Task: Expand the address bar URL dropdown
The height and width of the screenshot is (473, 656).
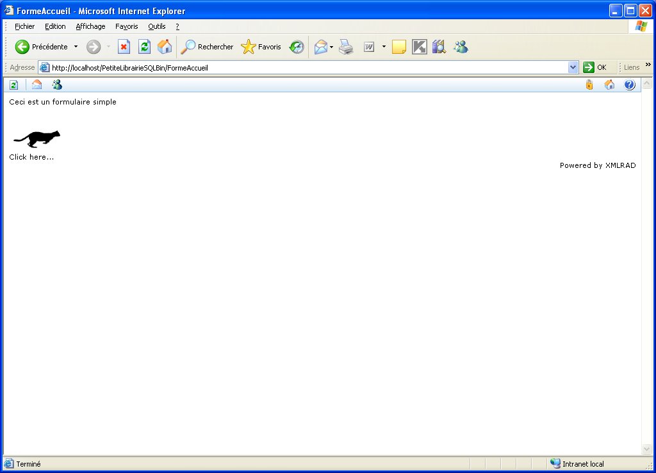Action: tap(573, 67)
